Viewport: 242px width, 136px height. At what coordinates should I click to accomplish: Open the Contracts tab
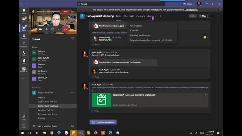(141, 16)
